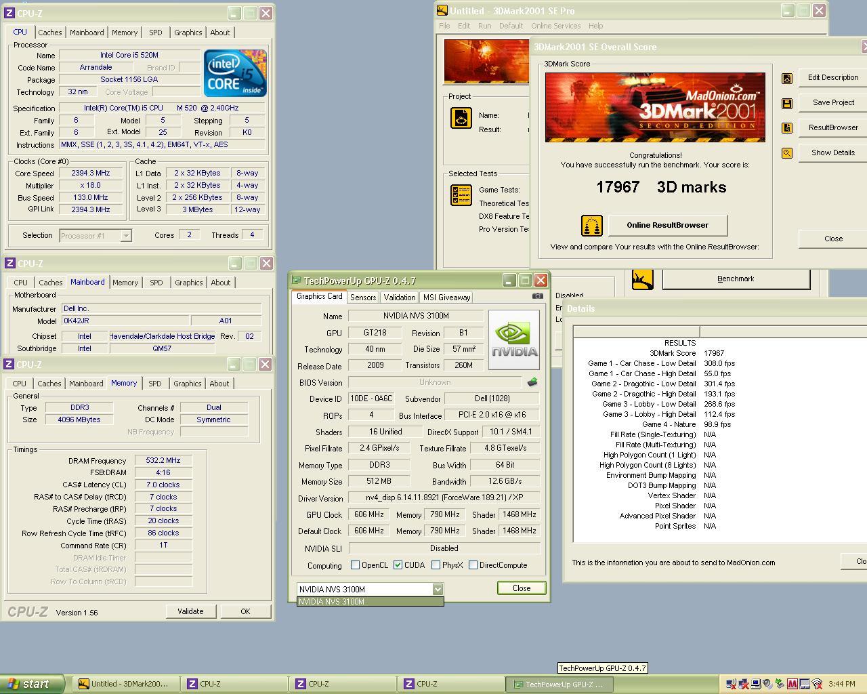
Task: Open About tab in Mainboard CPU-Z window
Action: pyautogui.click(x=221, y=283)
